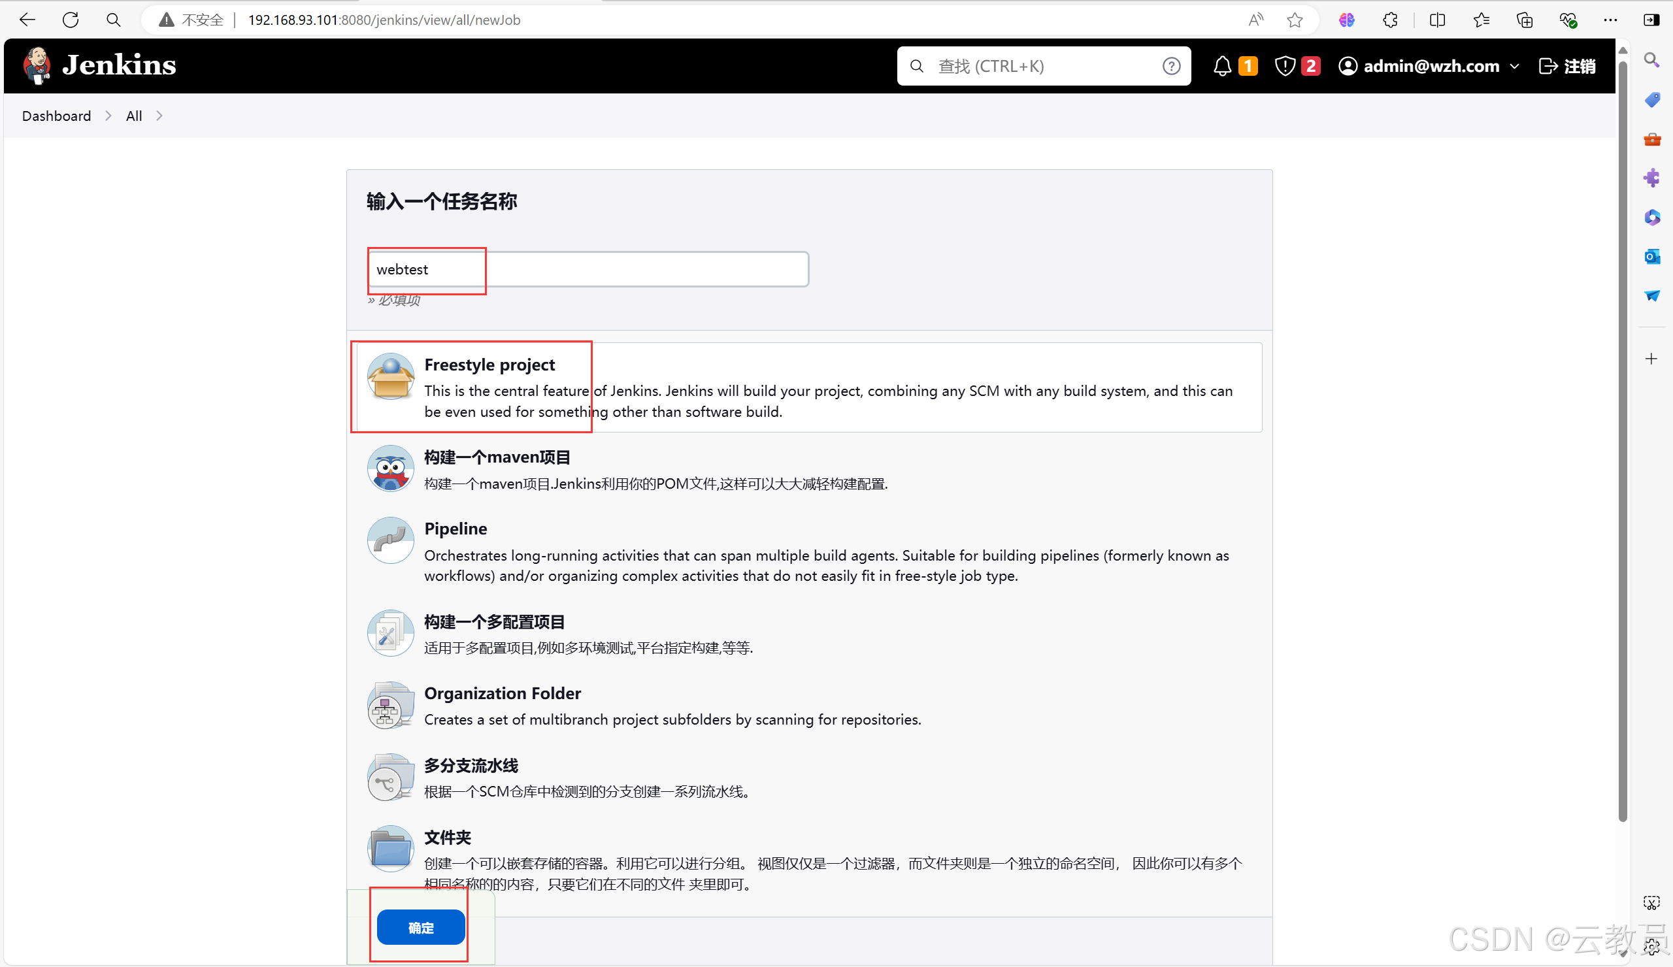Open the sidebar settings gear icon

[x=1651, y=948]
